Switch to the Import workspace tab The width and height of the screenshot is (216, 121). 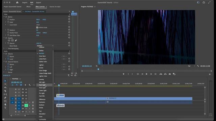25,2
